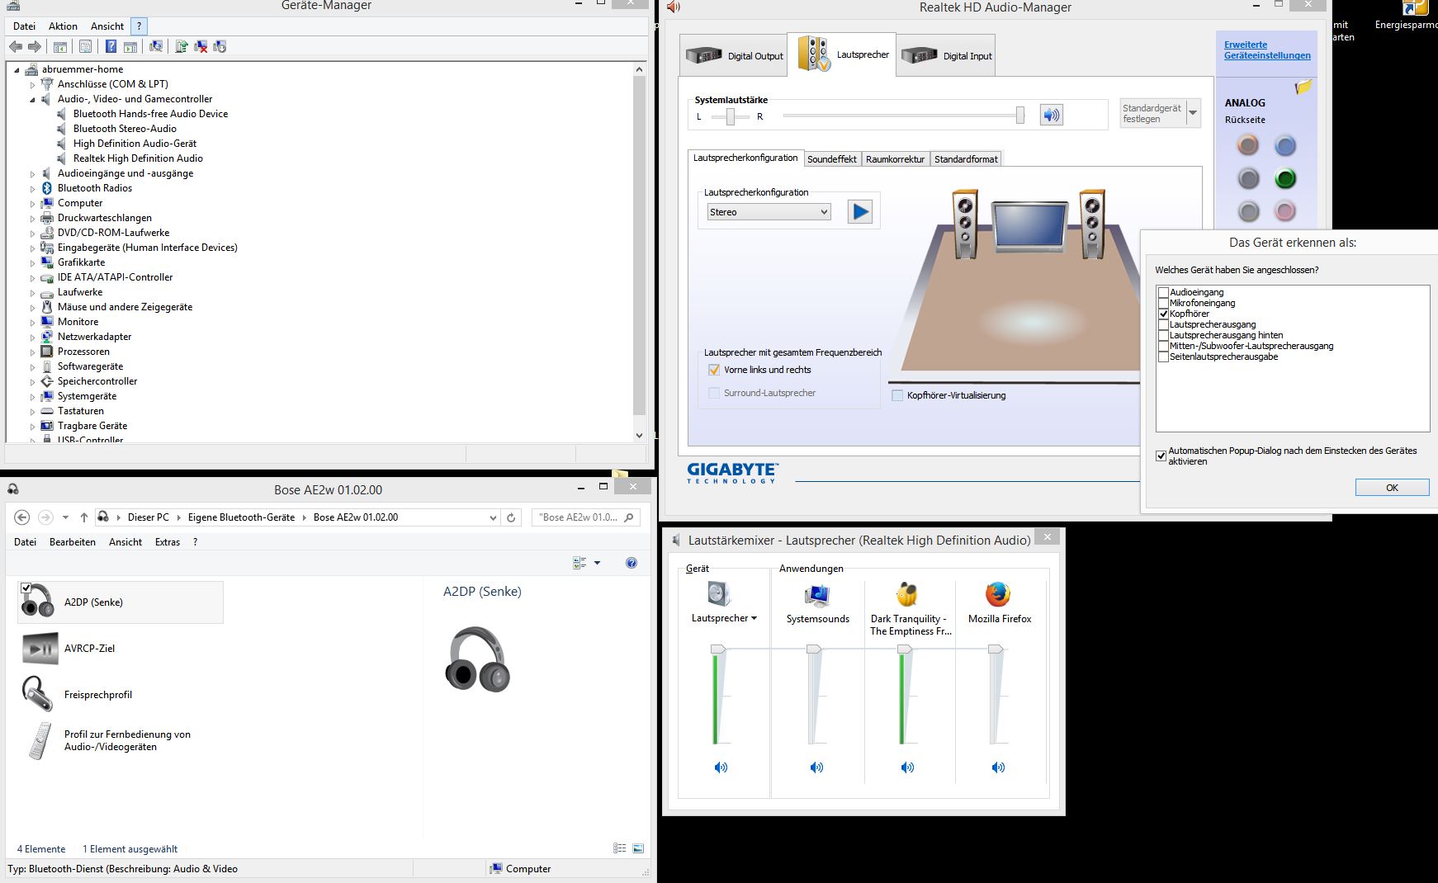Toggle automatic popup dialog checkbox
The image size is (1438, 883).
click(1161, 456)
